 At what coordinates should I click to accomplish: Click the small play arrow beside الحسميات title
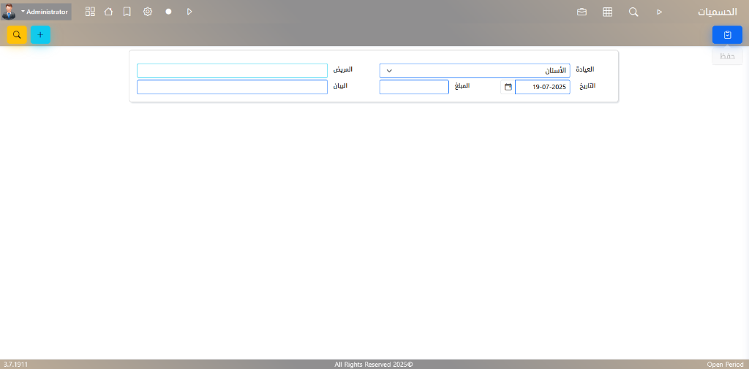(659, 12)
